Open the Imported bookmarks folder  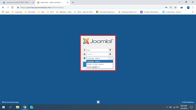tap(17, 12)
